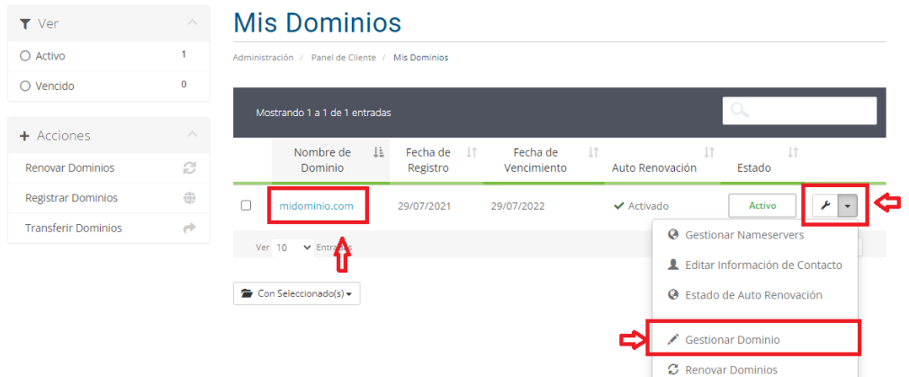Click the filter funnel icon in Ver header
The width and height of the screenshot is (909, 377).
click(24, 23)
